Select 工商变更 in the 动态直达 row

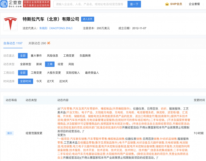pos(69,56)
